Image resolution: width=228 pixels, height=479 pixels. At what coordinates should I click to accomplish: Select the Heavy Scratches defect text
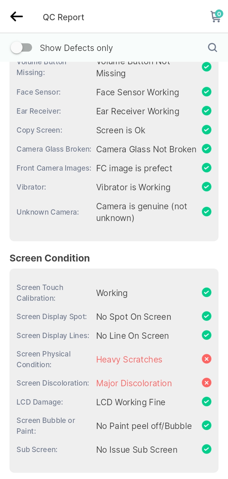coord(129,359)
